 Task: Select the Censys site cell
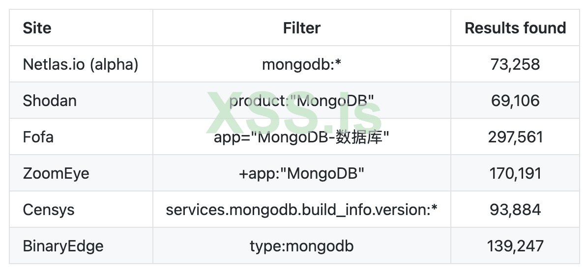pyautogui.click(x=49, y=210)
